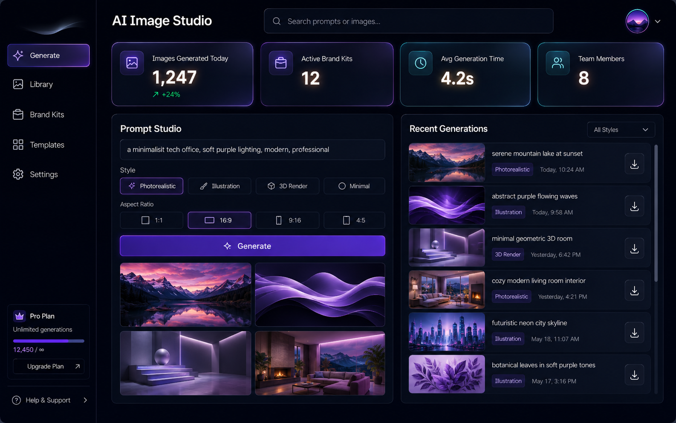
Task: Choose the Minimal style
Action: (x=354, y=186)
